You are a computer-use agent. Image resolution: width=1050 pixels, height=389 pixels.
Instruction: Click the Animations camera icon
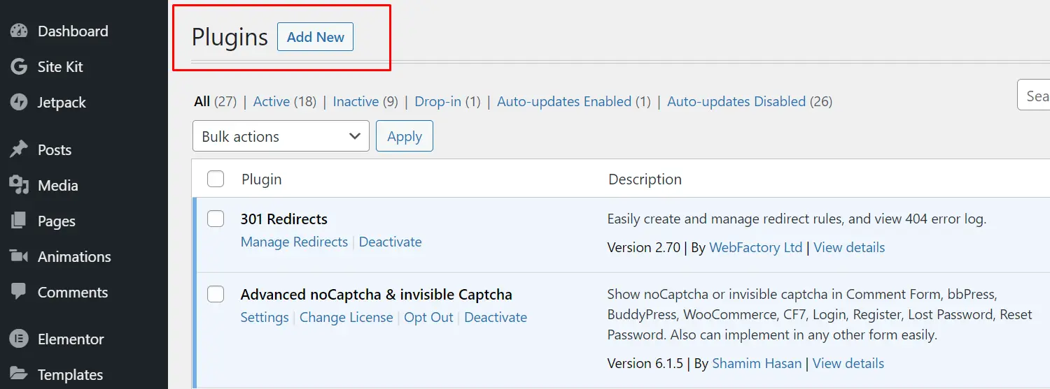[19, 256]
